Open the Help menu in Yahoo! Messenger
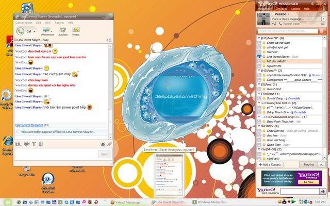 coord(306,9)
